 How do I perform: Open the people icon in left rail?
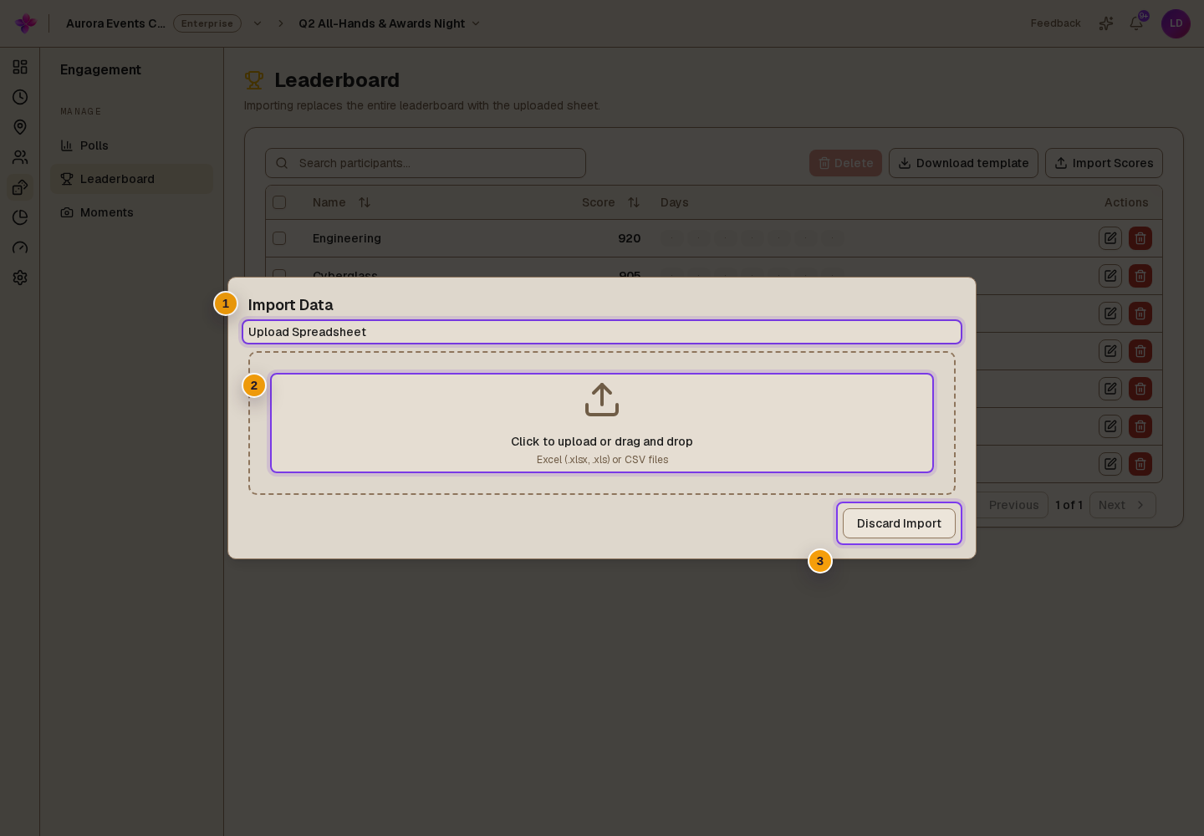(20, 157)
